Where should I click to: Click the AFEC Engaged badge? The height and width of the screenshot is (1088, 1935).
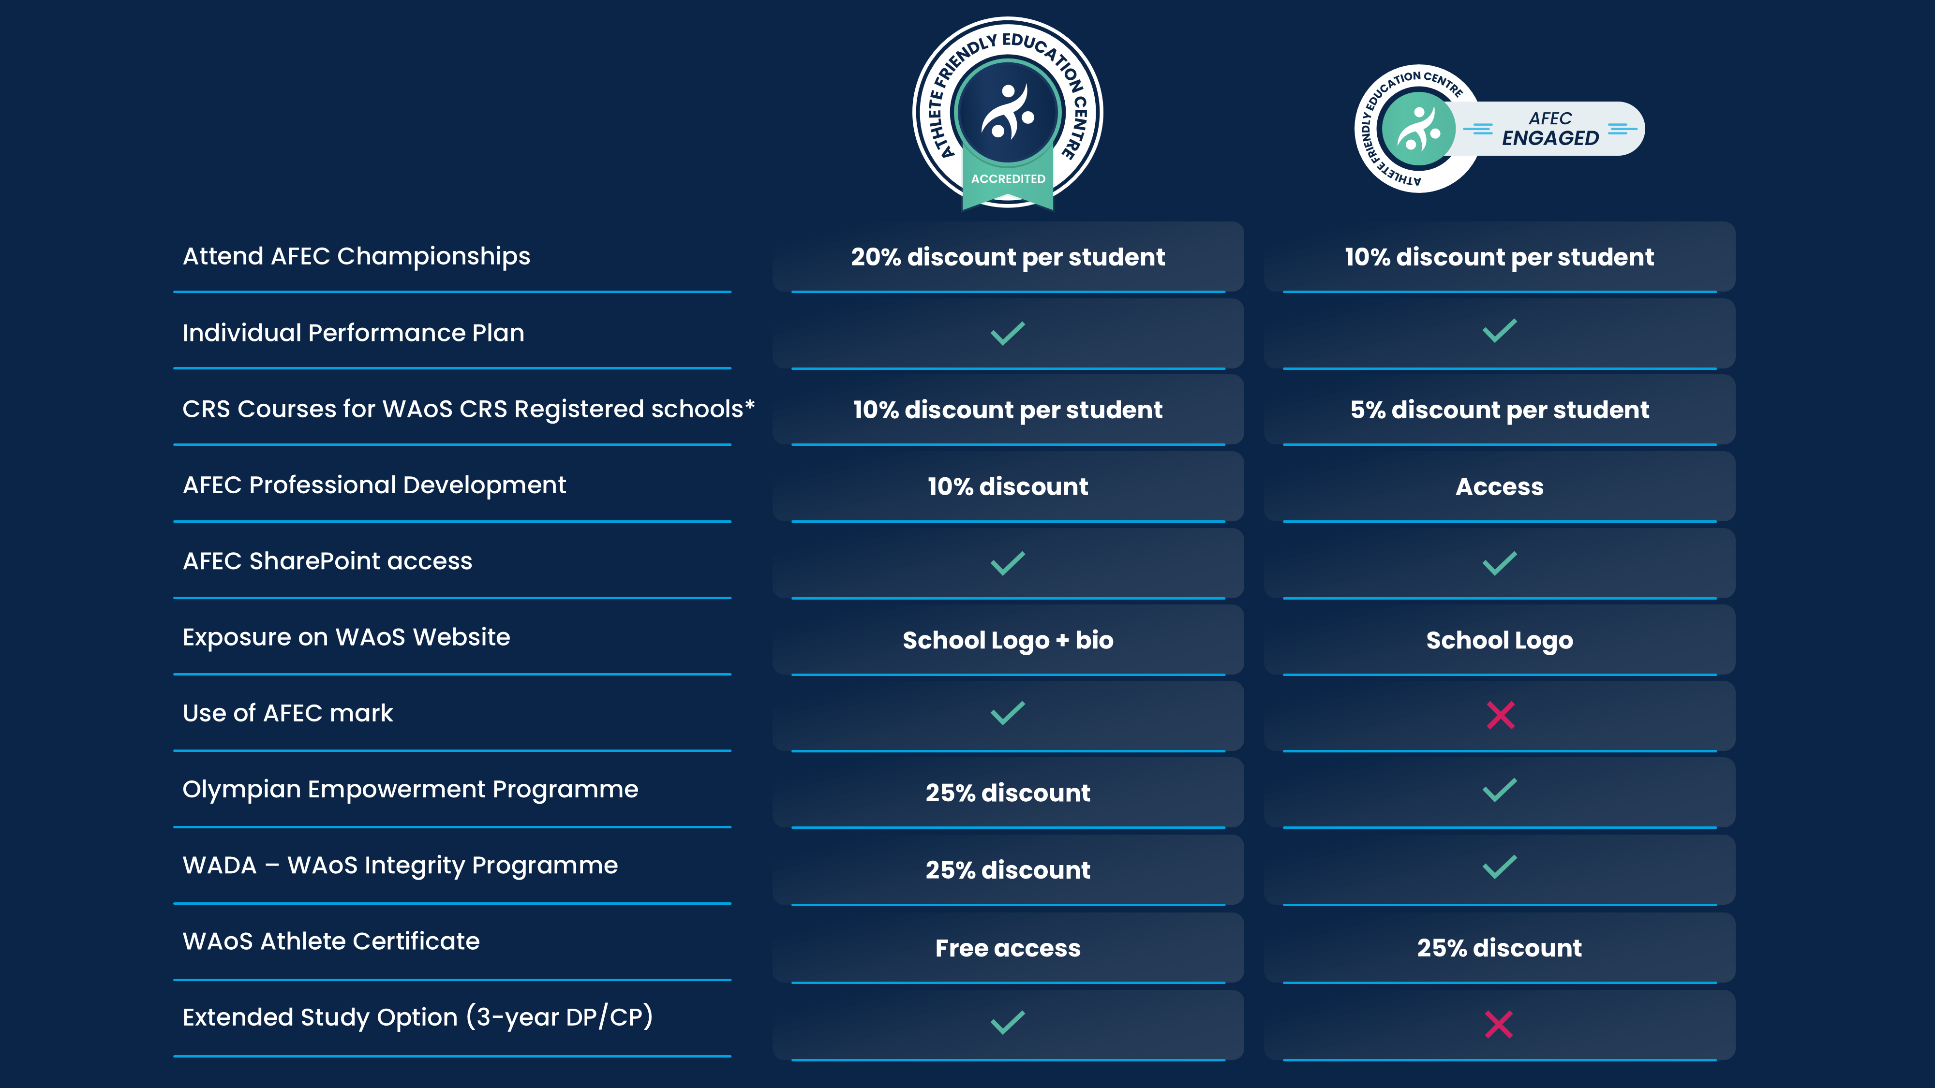[x=1499, y=129]
